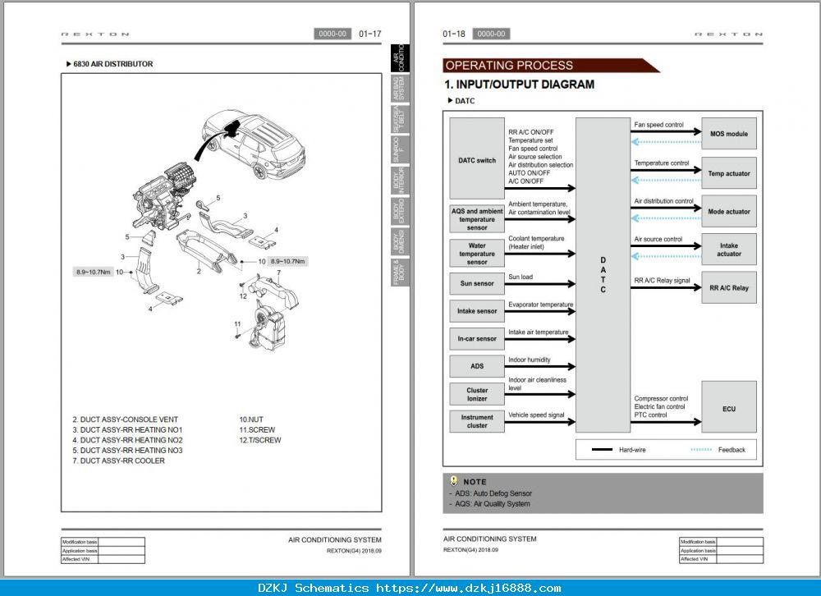The image size is (821, 596).
Task: Click the Hard-wire legend line
Action: click(x=602, y=449)
